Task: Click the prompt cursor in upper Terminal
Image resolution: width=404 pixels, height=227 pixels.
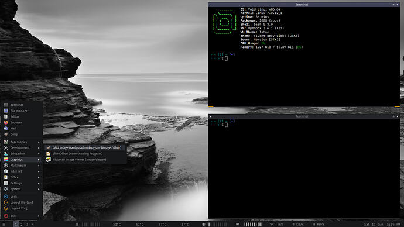Action: click(226, 59)
